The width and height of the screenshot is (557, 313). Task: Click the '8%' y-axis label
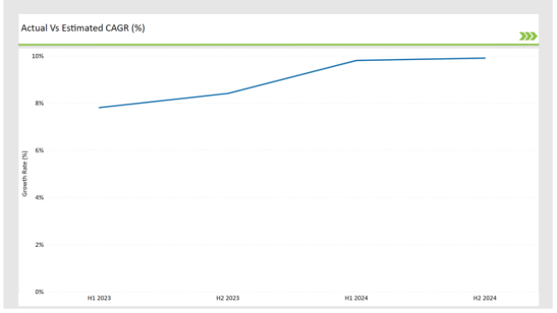pyautogui.click(x=39, y=104)
